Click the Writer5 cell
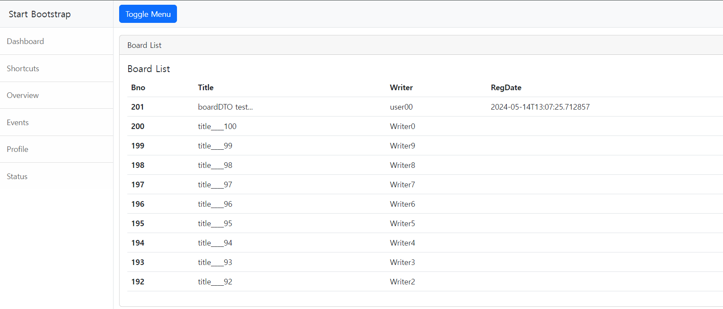 point(403,224)
